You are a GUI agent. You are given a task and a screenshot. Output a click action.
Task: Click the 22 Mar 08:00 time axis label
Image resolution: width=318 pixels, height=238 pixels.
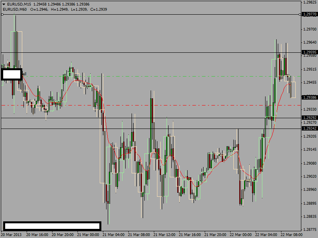tap(291, 235)
